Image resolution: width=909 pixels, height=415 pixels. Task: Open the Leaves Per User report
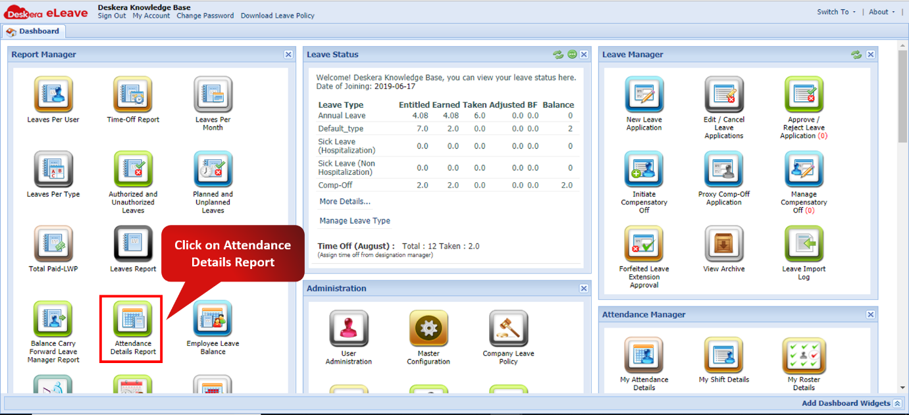coord(53,95)
